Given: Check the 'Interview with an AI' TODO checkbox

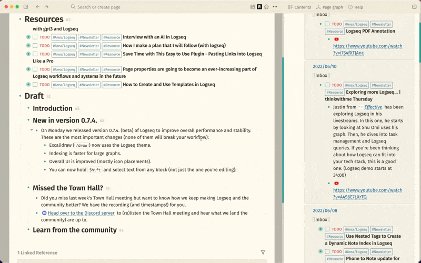Looking at the screenshot, I should click(x=35, y=37).
